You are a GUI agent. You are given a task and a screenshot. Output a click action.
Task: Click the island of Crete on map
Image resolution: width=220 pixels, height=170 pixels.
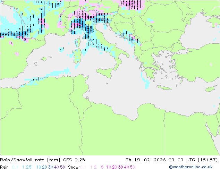pyautogui.click(x=164, y=87)
